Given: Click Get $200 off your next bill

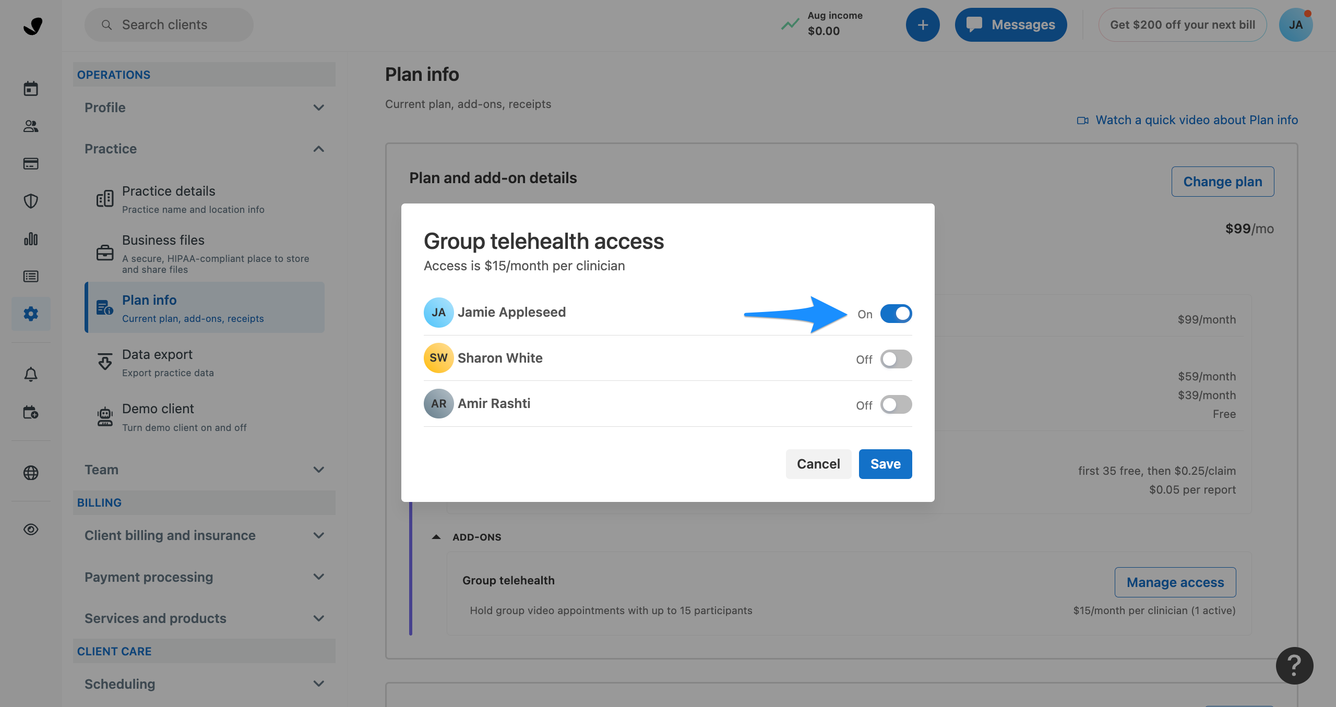Looking at the screenshot, I should [x=1182, y=25].
